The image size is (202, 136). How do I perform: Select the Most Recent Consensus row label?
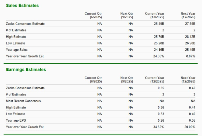click(23, 101)
